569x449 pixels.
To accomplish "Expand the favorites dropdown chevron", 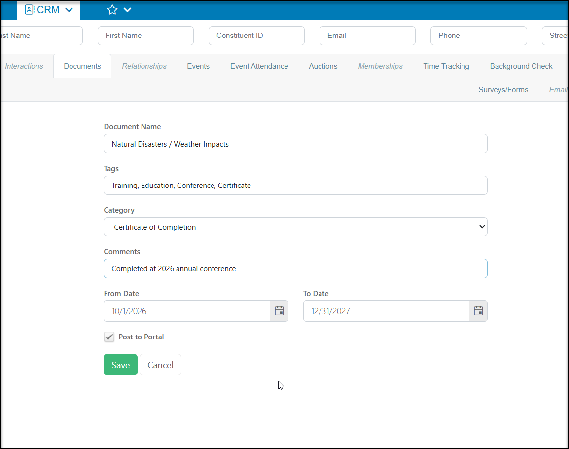I will [x=127, y=10].
